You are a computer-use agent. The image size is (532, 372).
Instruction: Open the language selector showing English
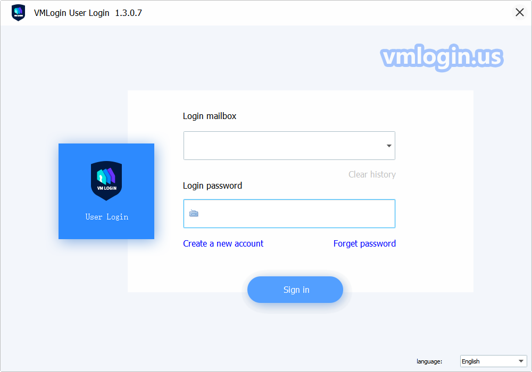493,361
